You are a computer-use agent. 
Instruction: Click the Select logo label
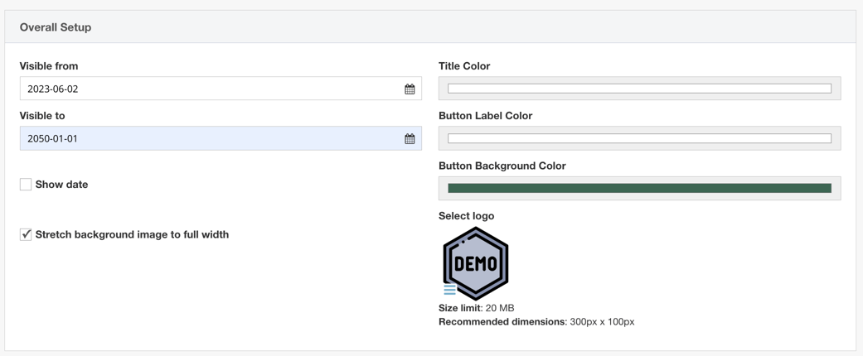click(466, 216)
